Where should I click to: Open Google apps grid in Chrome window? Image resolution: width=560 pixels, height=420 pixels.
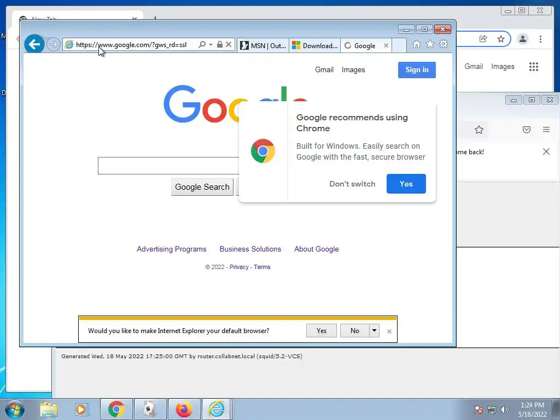(534, 67)
